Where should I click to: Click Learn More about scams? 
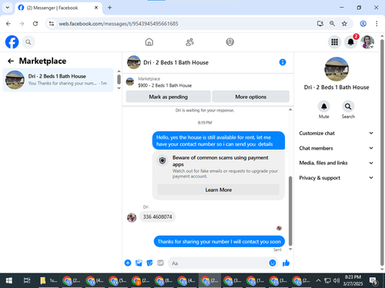219,190
